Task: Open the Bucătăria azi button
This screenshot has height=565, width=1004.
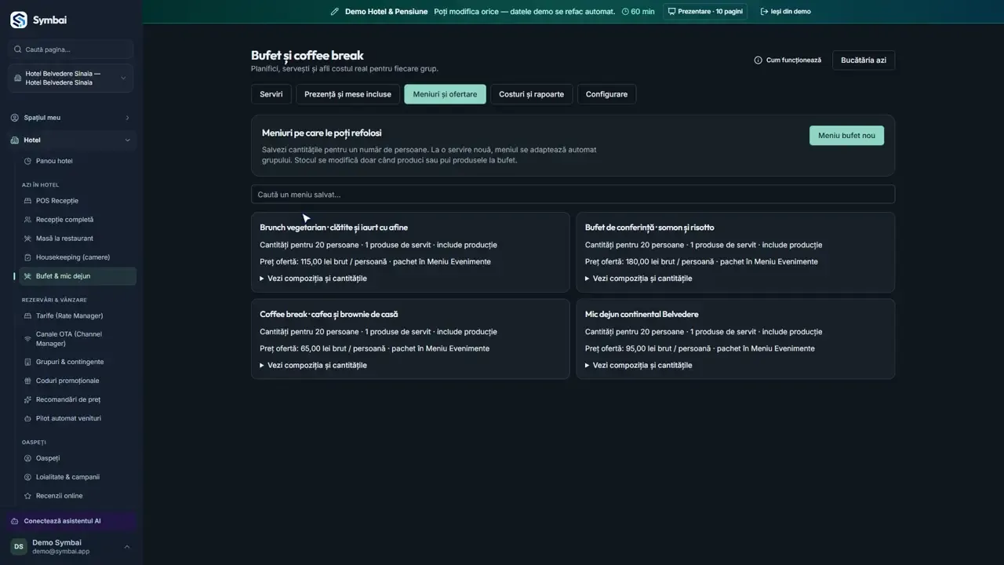Action: pyautogui.click(x=864, y=60)
